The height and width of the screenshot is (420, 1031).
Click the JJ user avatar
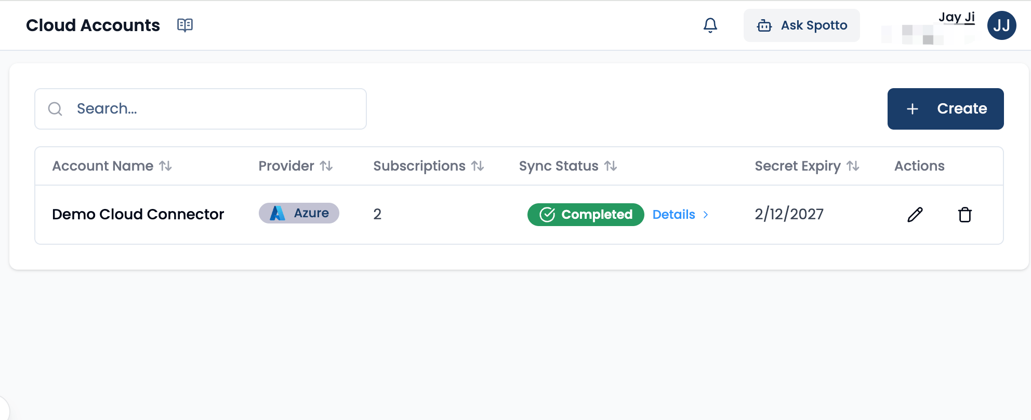tap(1001, 25)
